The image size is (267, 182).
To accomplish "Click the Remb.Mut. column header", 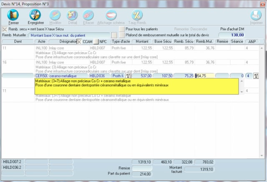I will (204, 42).
